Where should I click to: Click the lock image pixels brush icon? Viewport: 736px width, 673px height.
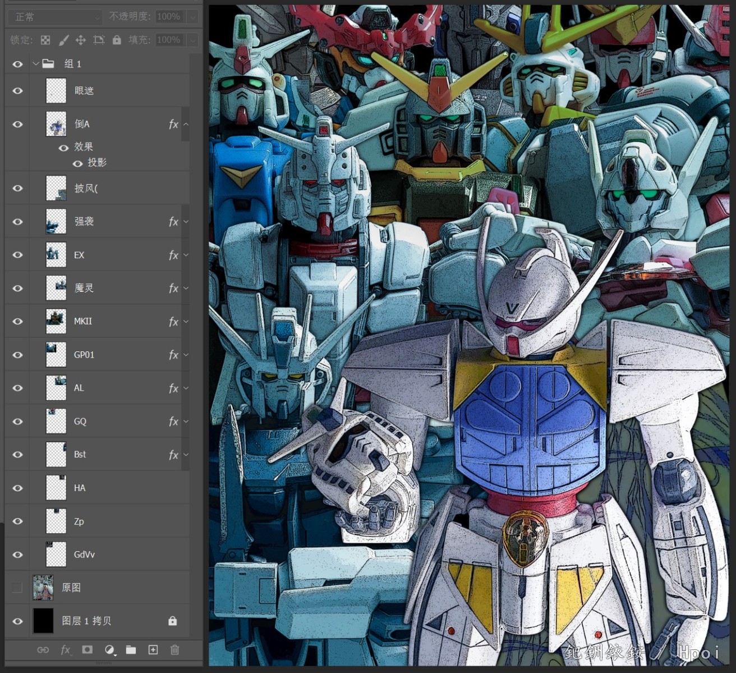click(x=63, y=40)
